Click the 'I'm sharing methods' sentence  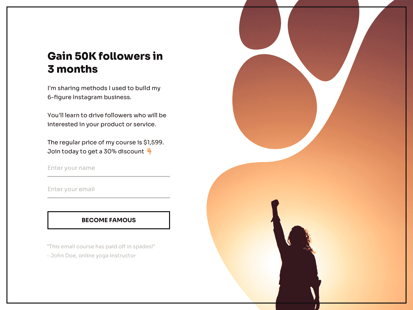click(x=104, y=88)
